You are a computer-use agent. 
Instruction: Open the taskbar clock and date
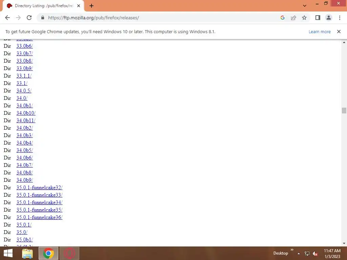pyautogui.click(x=332, y=254)
